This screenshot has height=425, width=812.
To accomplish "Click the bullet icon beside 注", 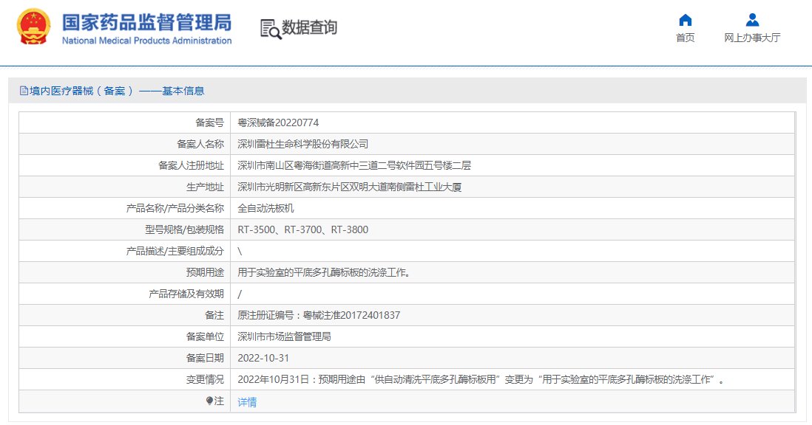I will coord(209,401).
